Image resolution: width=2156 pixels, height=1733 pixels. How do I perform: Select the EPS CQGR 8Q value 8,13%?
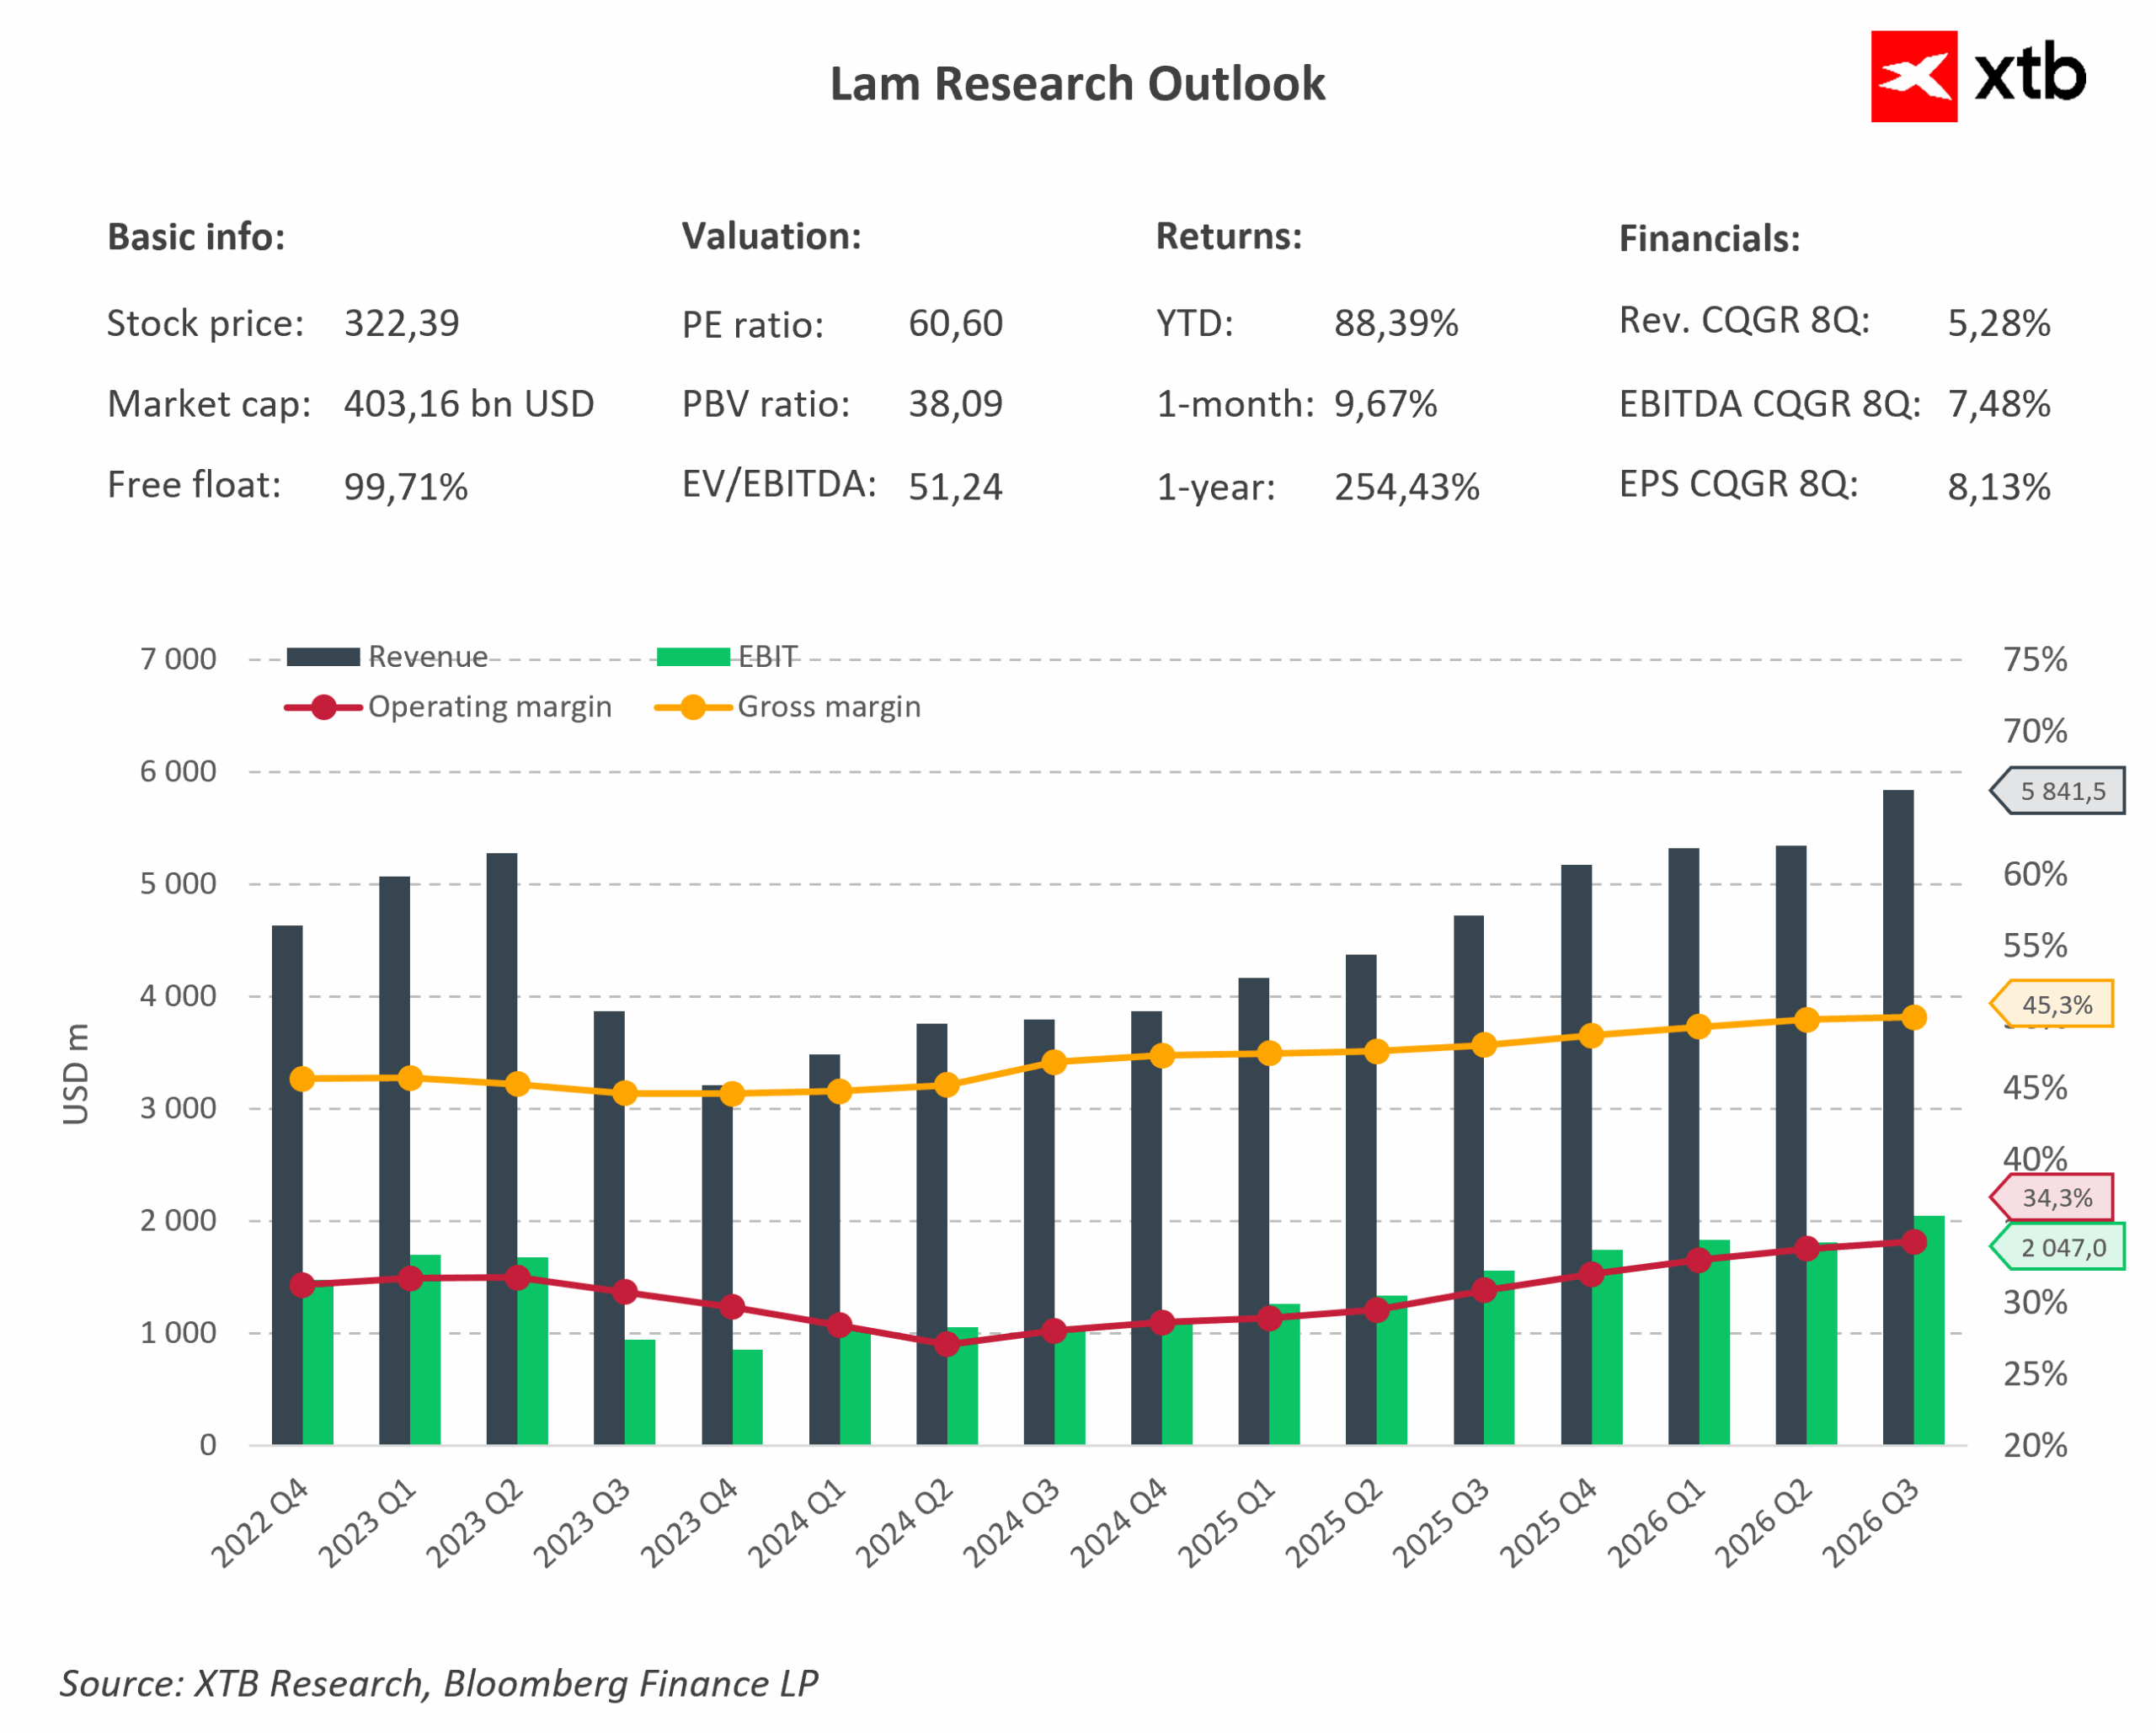tap(1998, 487)
